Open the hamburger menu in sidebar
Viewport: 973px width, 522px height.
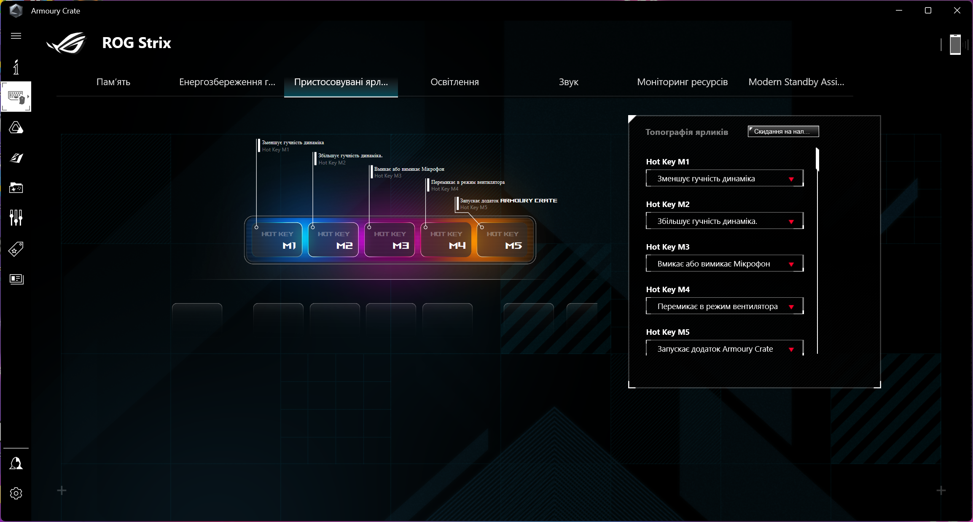16,36
